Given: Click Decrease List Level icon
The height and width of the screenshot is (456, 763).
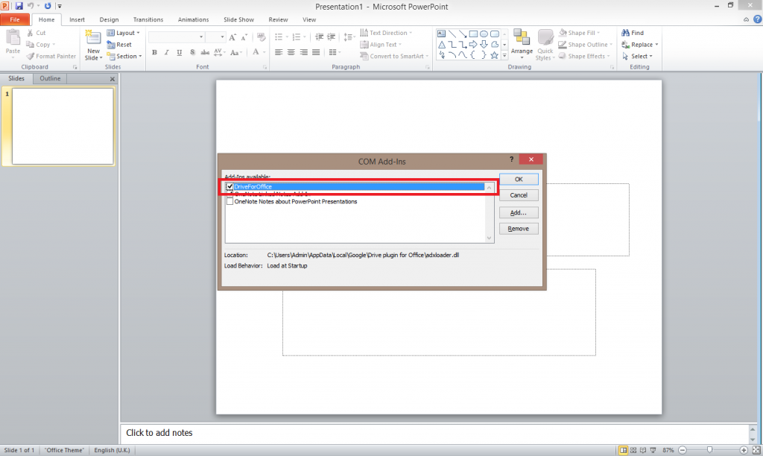Looking at the screenshot, I should pyautogui.click(x=319, y=37).
